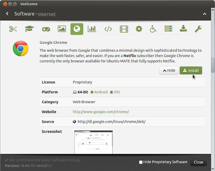Click the Chrome screenshot thumbnail
The width and height of the screenshot is (215, 171).
(x=93, y=142)
